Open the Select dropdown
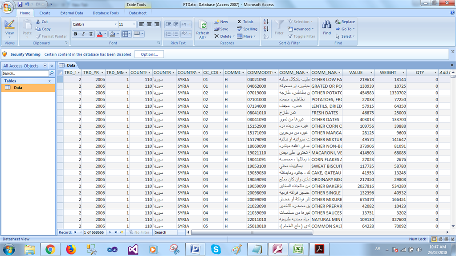 pos(345,37)
